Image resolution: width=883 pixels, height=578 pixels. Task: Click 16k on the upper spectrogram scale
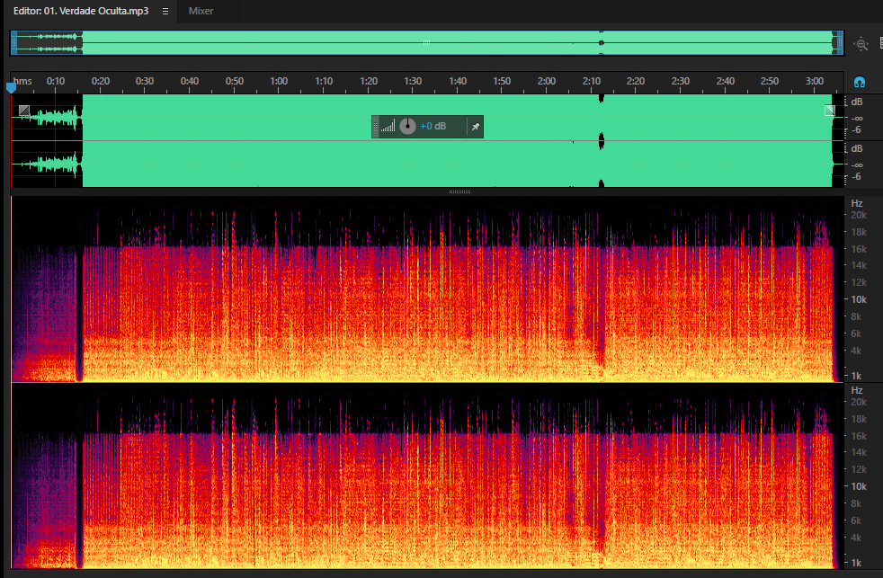(x=859, y=249)
